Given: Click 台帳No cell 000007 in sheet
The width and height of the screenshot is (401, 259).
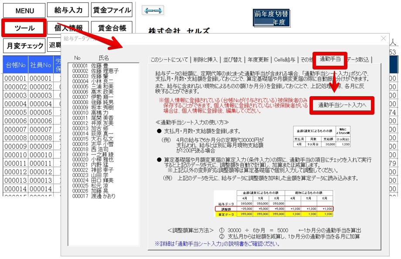Looking at the screenshot, I should click(x=16, y=129).
